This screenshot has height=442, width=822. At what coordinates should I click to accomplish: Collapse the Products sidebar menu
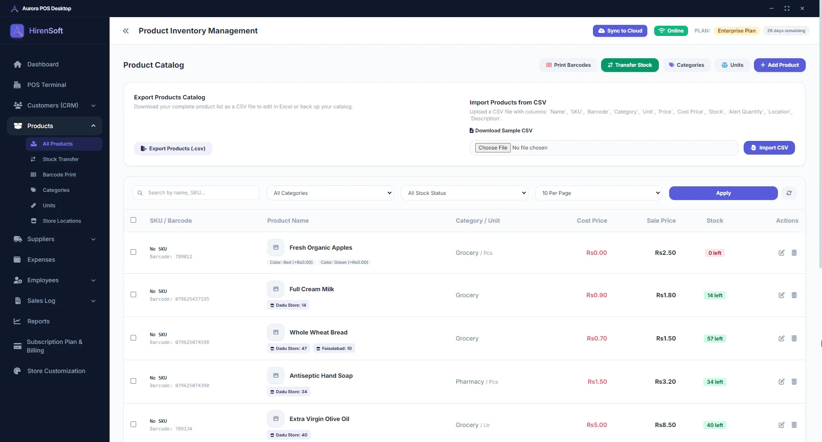(x=55, y=126)
